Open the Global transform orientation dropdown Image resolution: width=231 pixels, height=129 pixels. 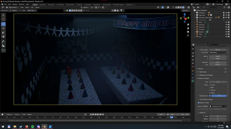(x=85, y=7)
